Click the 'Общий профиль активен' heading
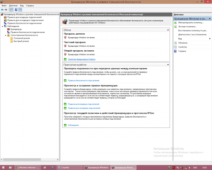 coord(79,51)
